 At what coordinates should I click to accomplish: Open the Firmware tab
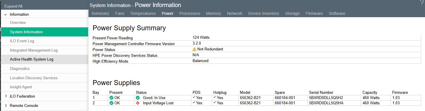pyautogui.click(x=314, y=13)
